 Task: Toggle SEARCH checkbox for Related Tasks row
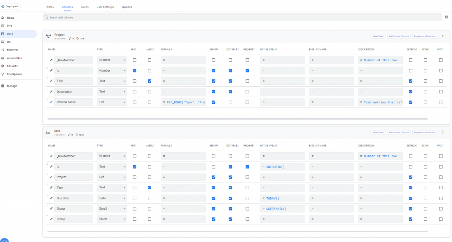click(x=411, y=102)
